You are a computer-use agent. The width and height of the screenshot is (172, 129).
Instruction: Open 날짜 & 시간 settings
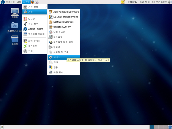pyautogui.click(x=64, y=32)
